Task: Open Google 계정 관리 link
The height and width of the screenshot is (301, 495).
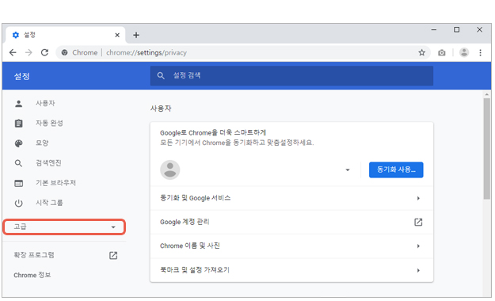Action: [291, 222]
